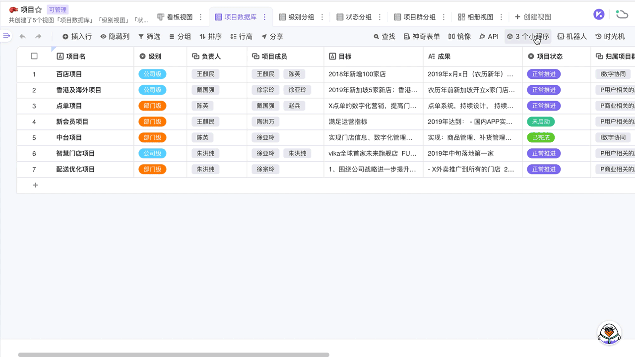Viewport: 635px width, 357px height.
Task: Click the horizontal scrollbar at bottom
Action: [x=174, y=355]
